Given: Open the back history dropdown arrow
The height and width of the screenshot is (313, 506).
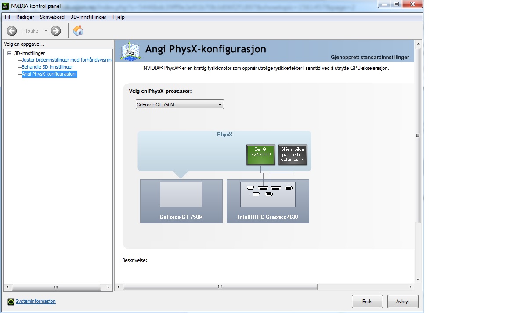Looking at the screenshot, I should coord(46,31).
